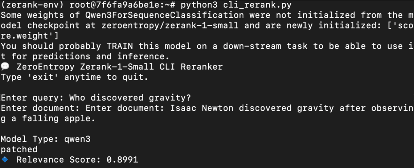The image size is (414, 168).
Task: Click the 'Enter query:' prompt label
Action: pyautogui.click(x=32, y=98)
